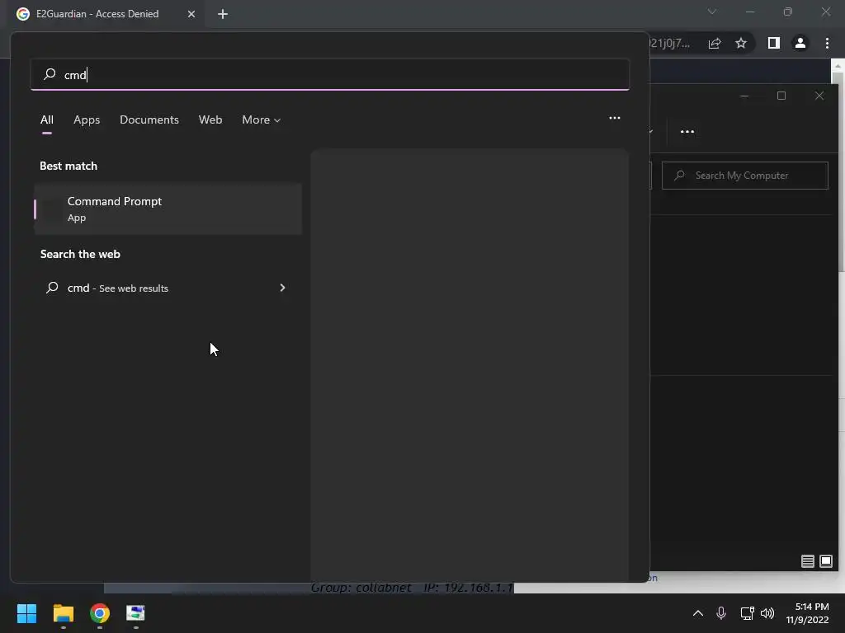Close the E2Guardian Access Denied tab
The height and width of the screenshot is (633, 845).
pyautogui.click(x=191, y=14)
